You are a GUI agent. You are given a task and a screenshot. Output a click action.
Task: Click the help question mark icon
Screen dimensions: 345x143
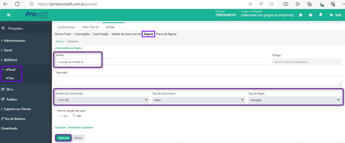coord(310,15)
